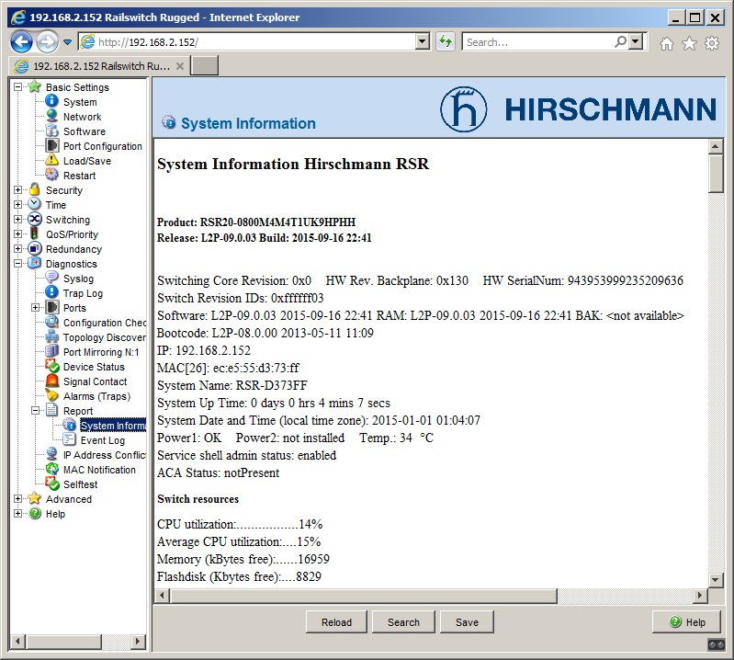Image resolution: width=734 pixels, height=660 pixels.
Task: Open the Device Status page label
Action: click(94, 367)
